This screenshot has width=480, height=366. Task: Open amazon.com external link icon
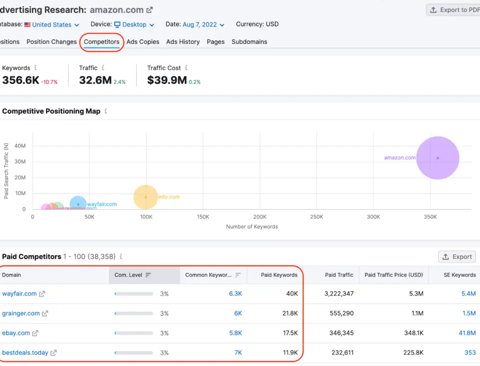pyautogui.click(x=149, y=10)
